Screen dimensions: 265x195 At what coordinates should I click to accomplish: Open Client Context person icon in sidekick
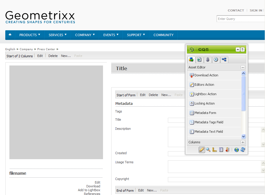(x=227, y=150)
